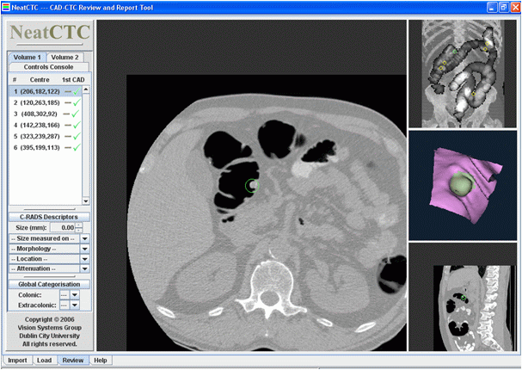Click the NeatCTC title bar app icon
This screenshot has height=370, width=522.
tap(6, 7)
